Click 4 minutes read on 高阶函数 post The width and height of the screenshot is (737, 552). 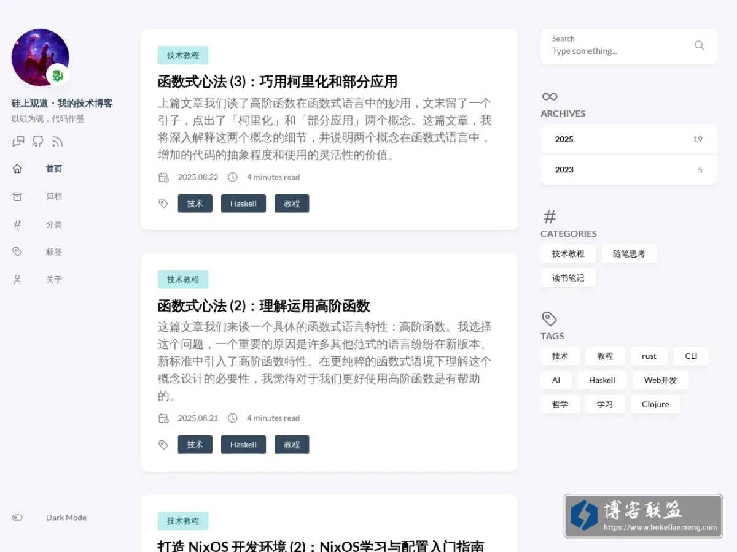click(x=273, y=418)
